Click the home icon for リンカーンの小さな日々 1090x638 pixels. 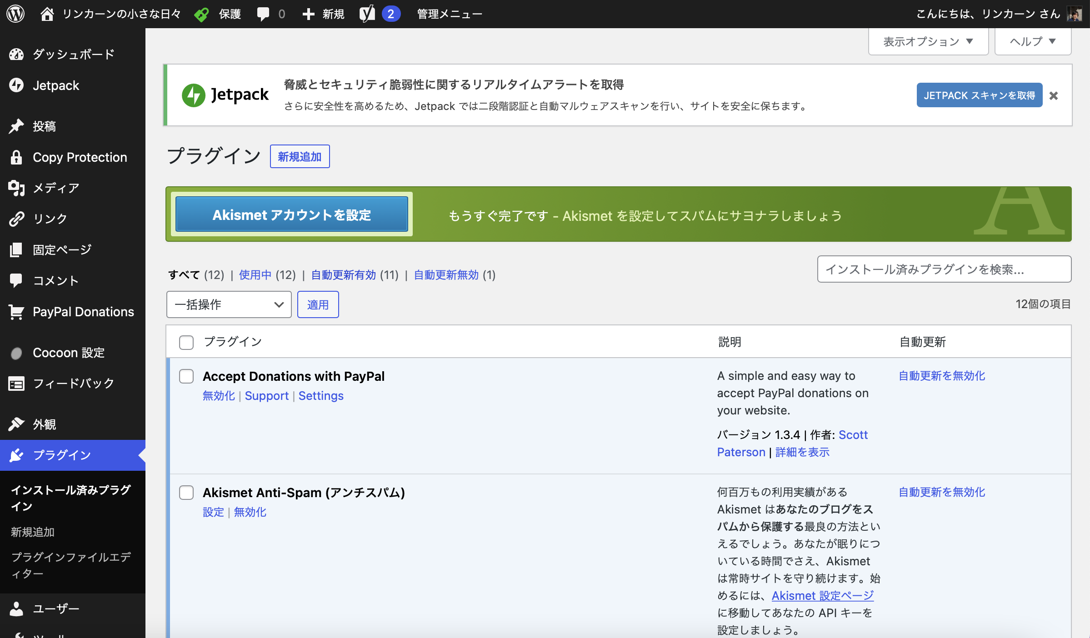[x=47, y=14]
